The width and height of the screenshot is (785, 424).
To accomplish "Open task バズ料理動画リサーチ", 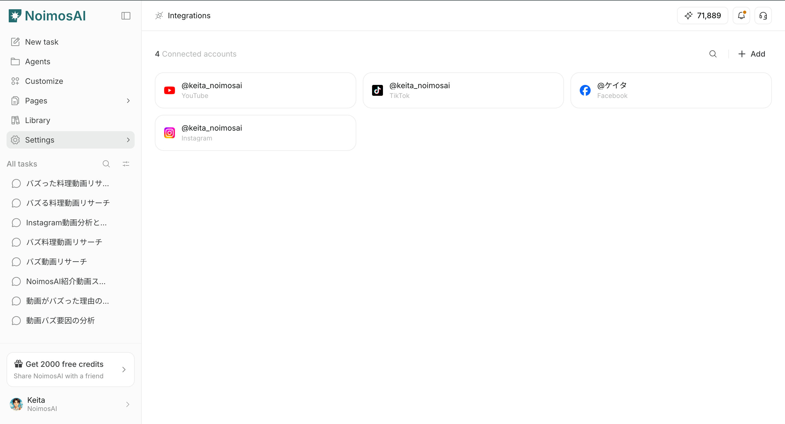I will point(70,242).
